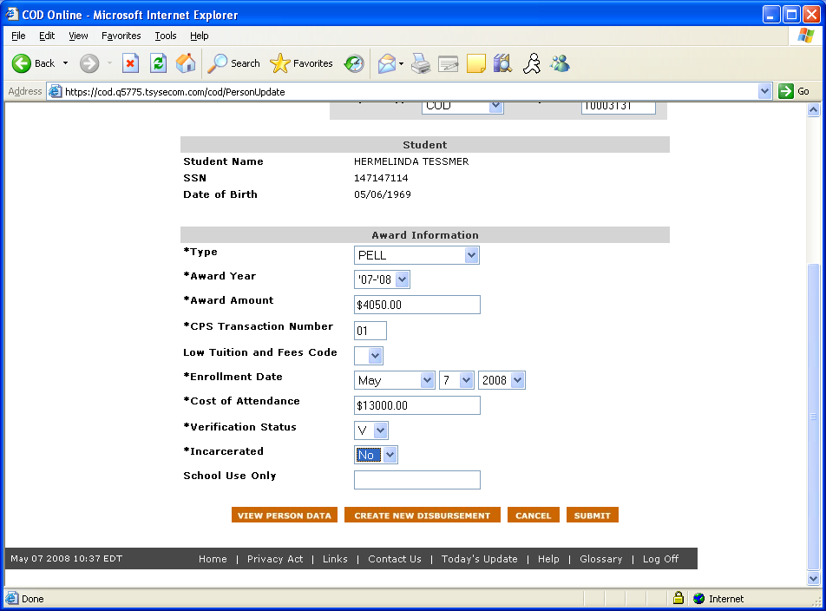Click the vertical scrollbar thumb
Image resolution: width=826 pixels, height=611 pixels.
[813, 416]
